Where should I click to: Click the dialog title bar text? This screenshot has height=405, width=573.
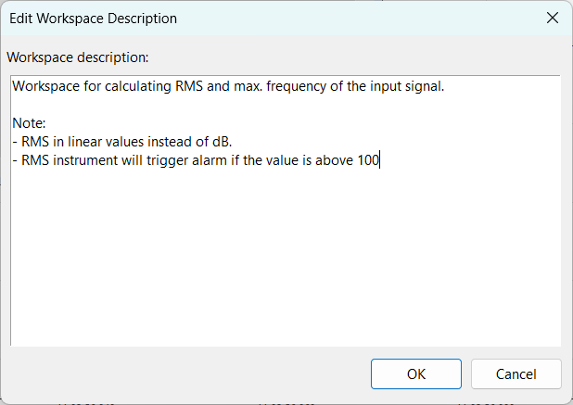coord(93,18)
